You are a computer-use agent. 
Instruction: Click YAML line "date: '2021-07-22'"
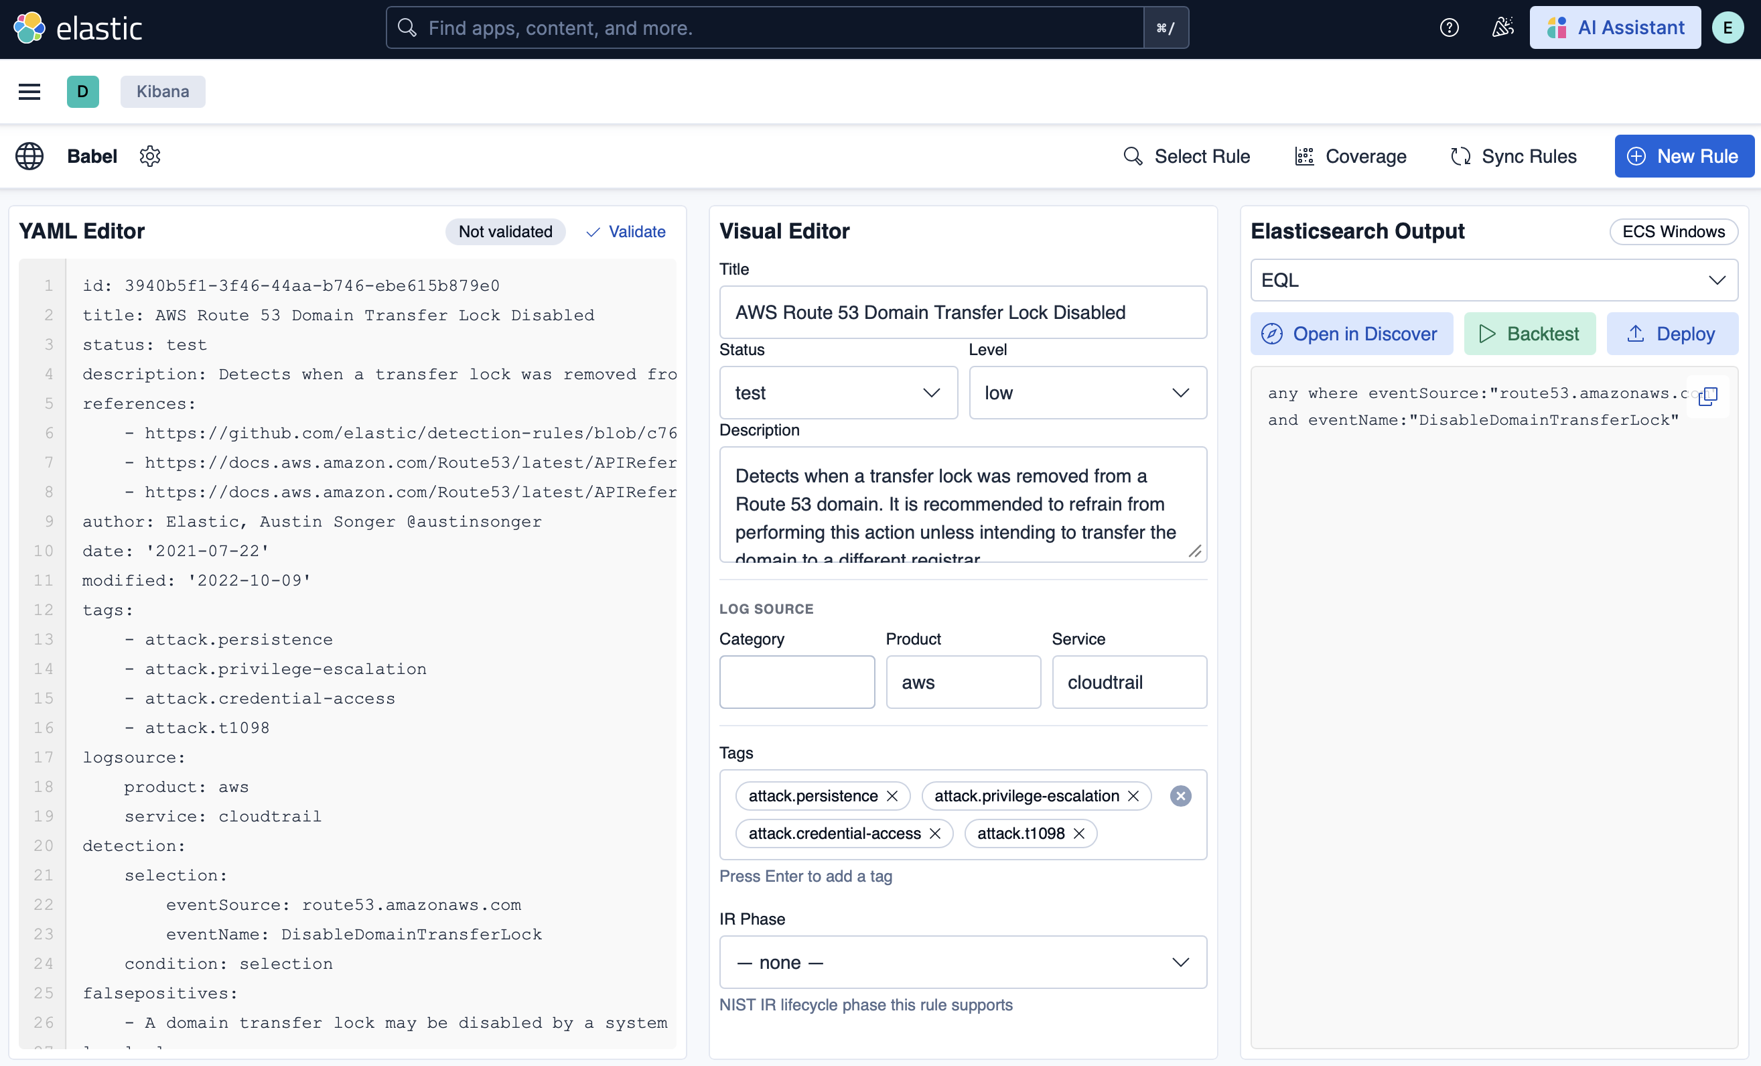(x=175, y=551)
